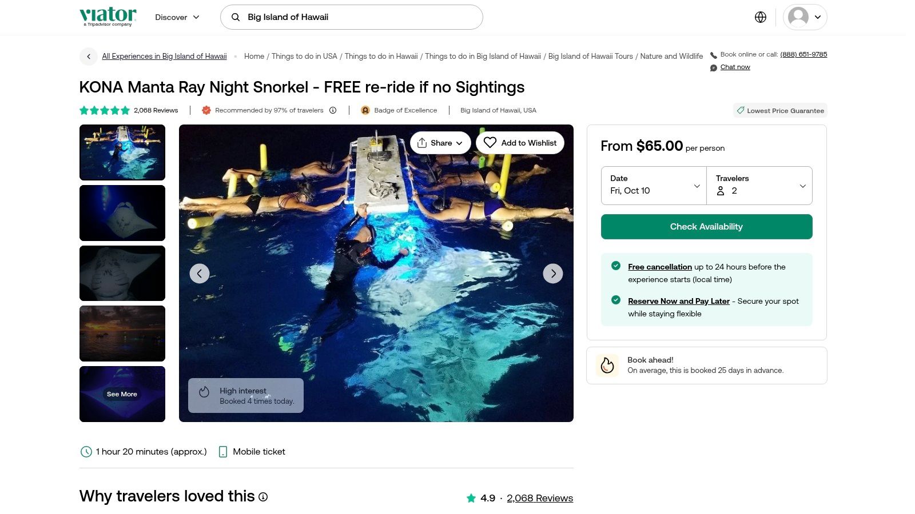This screenshot has width=915, height=514.
Task: Click info icon beside Why travelers loved this
Action: [x=263, y=497]
